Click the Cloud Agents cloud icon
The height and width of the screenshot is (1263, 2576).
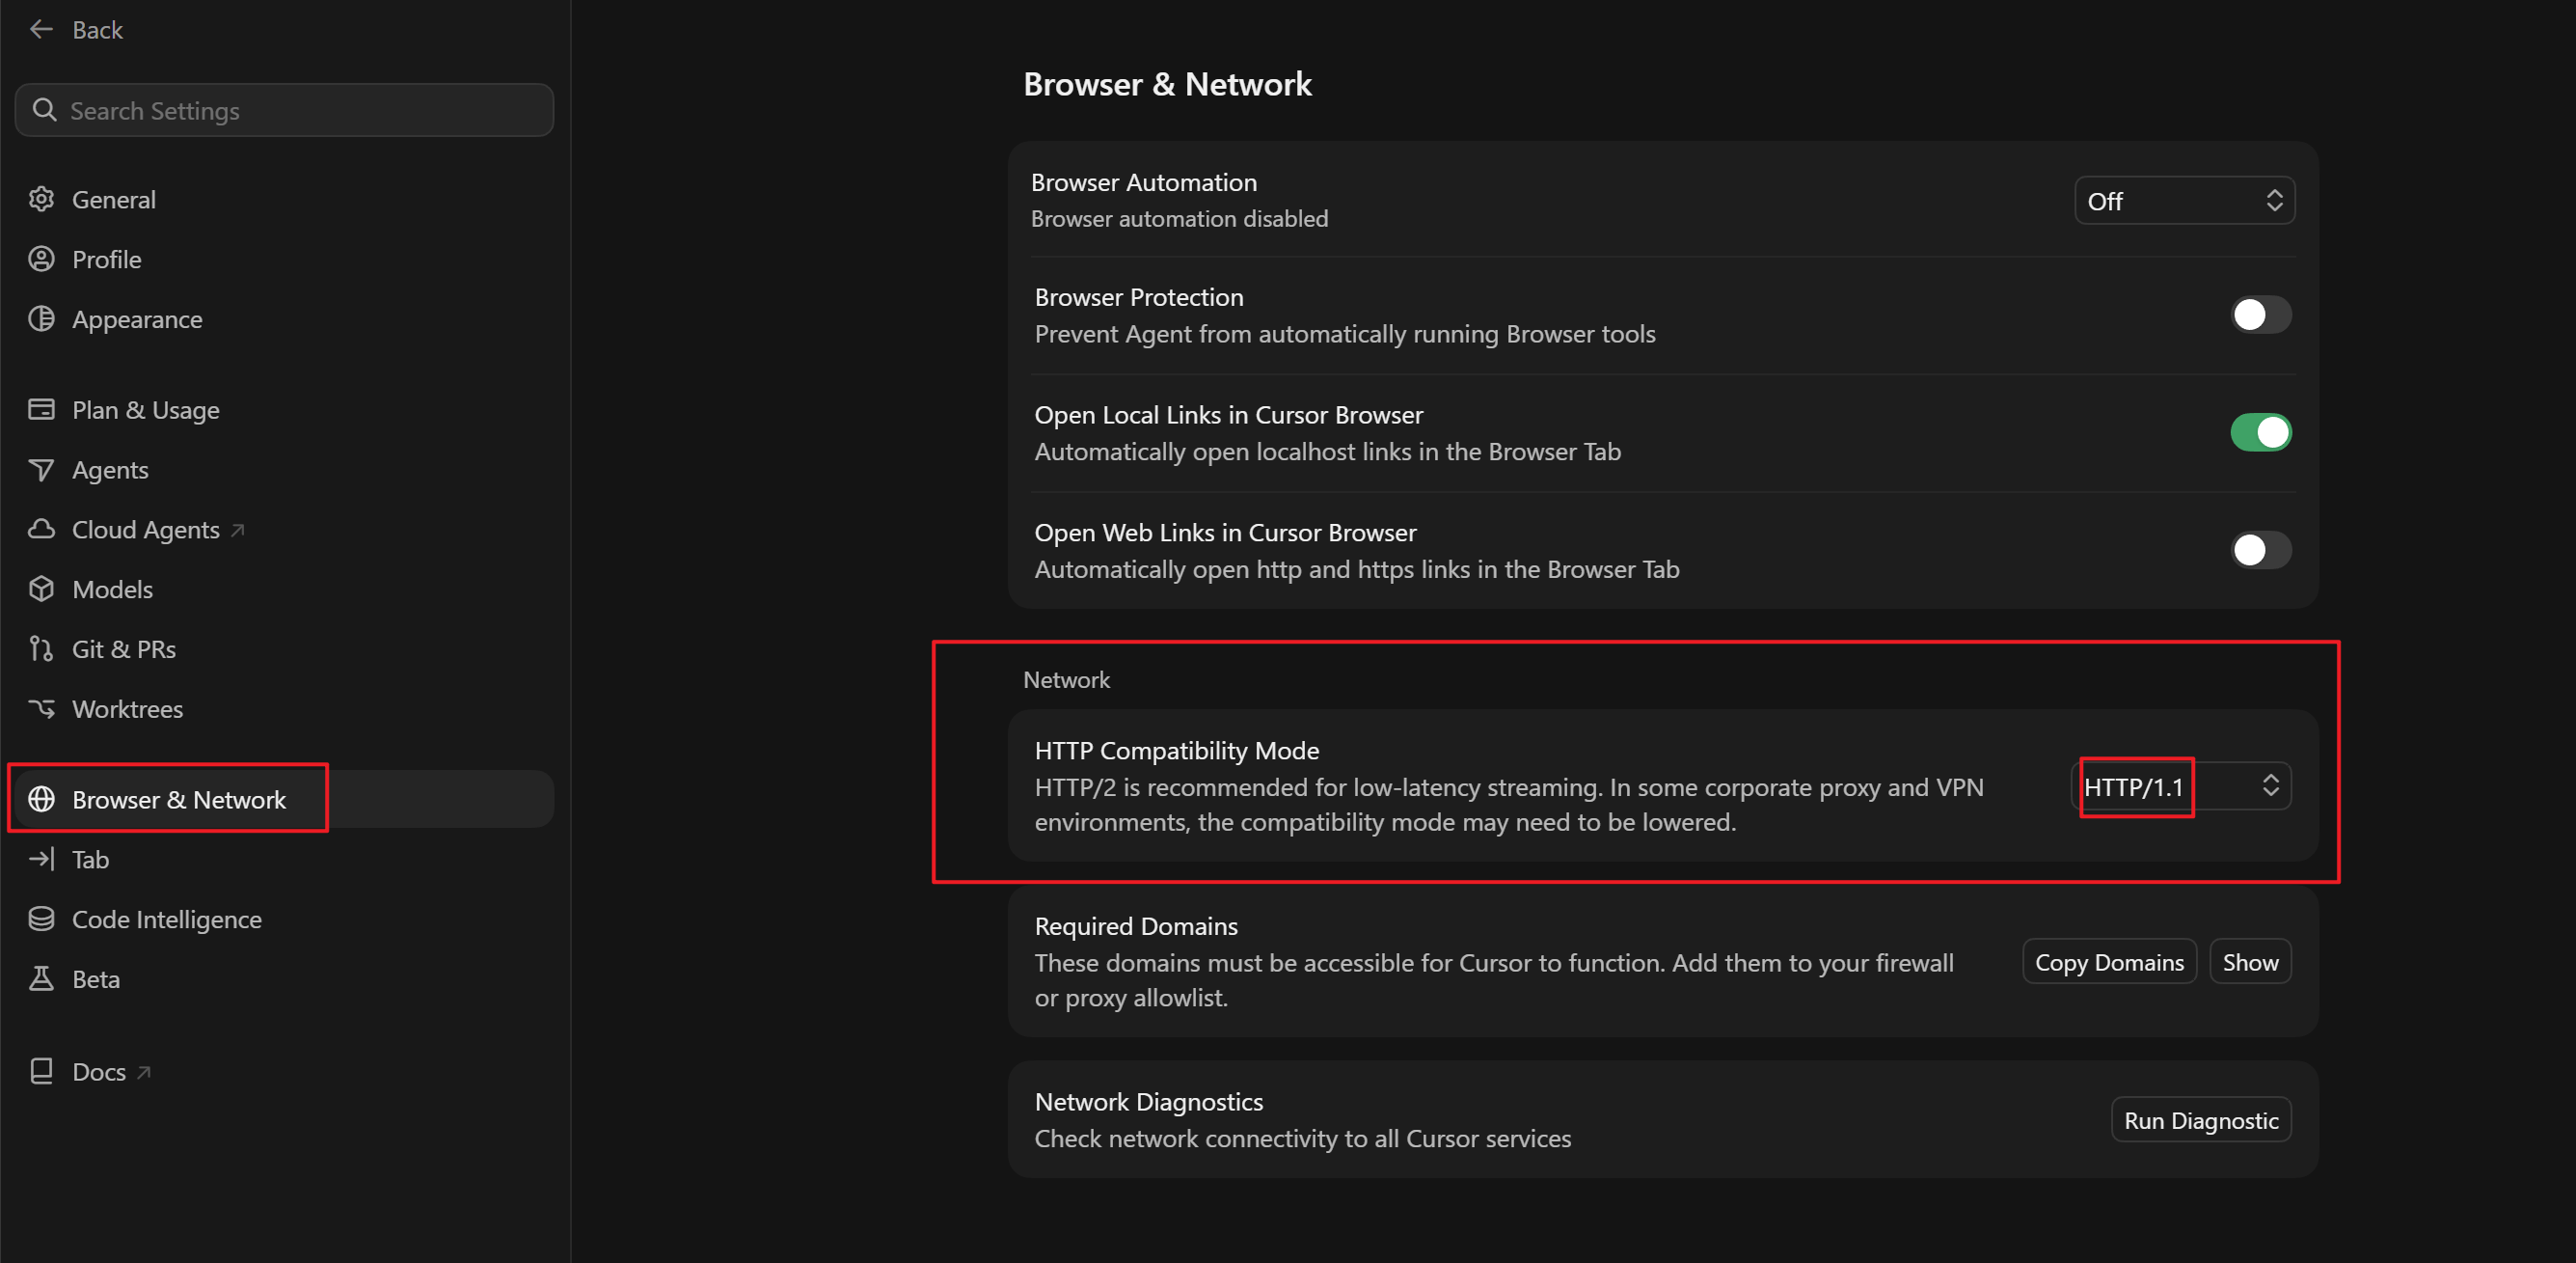tap(41, 530)
